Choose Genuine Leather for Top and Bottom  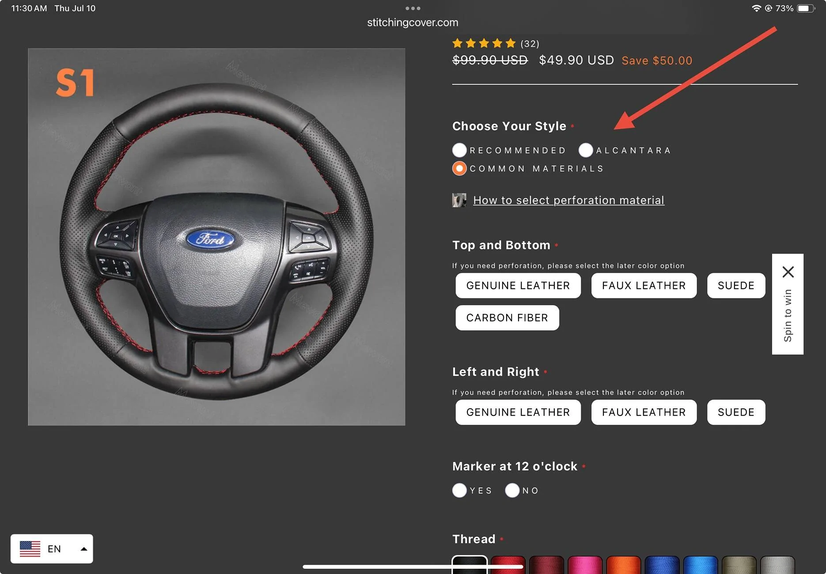(518, 286)
